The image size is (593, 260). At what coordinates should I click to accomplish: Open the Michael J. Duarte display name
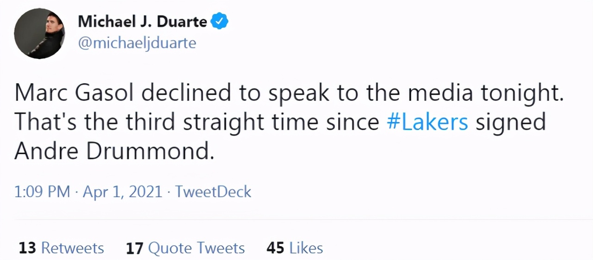click(143, 21)
